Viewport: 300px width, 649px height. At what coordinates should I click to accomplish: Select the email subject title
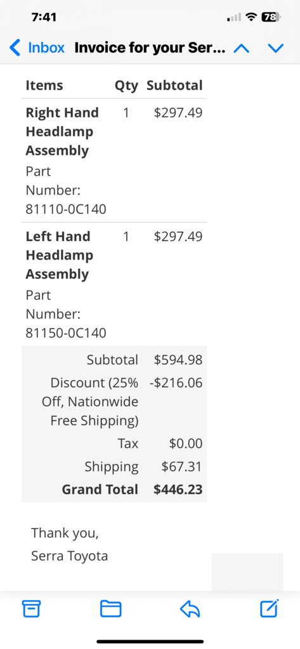click(x=150, y=48)
